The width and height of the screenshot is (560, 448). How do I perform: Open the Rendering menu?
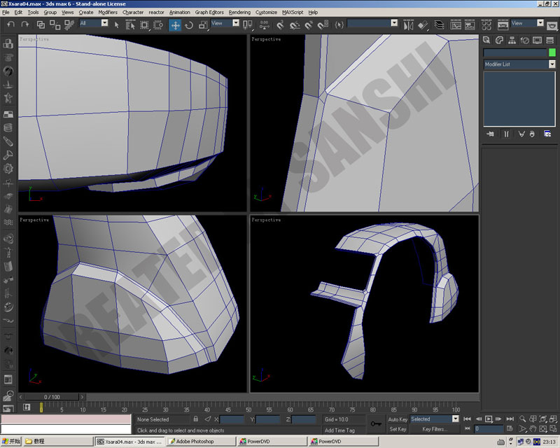[239, 12]
